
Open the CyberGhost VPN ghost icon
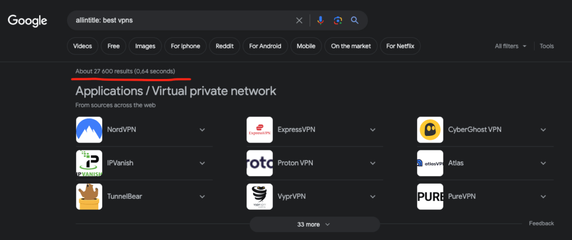(x=430, y=130)
